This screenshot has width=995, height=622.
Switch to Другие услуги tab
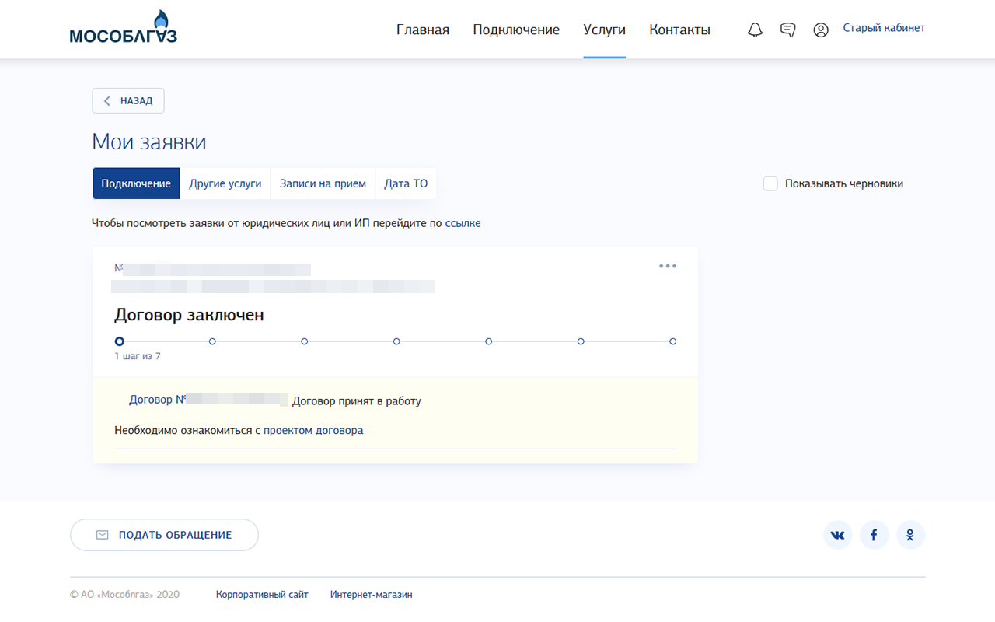[225, 183]
